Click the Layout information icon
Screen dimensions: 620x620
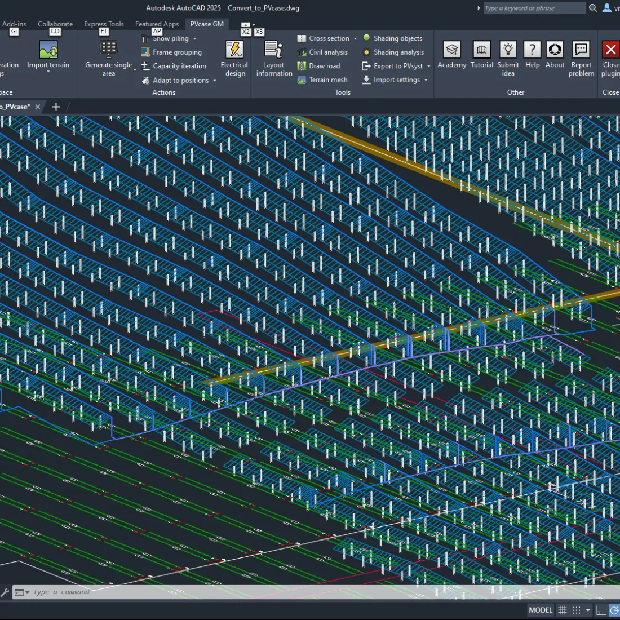tap(274, 50)
